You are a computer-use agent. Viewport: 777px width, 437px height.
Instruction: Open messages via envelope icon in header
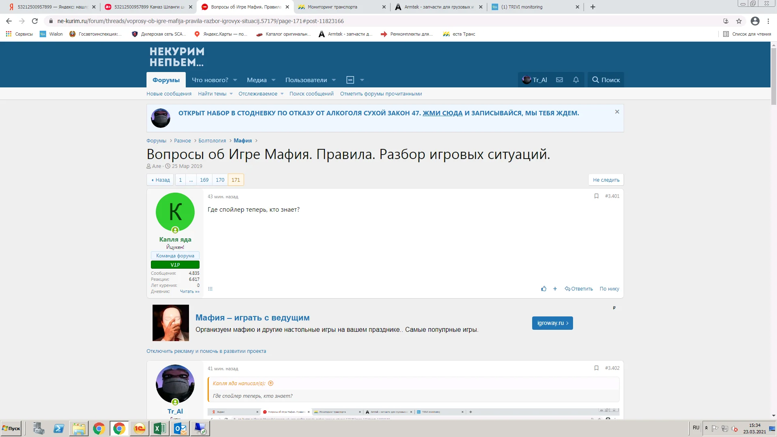tap(559, 80)
